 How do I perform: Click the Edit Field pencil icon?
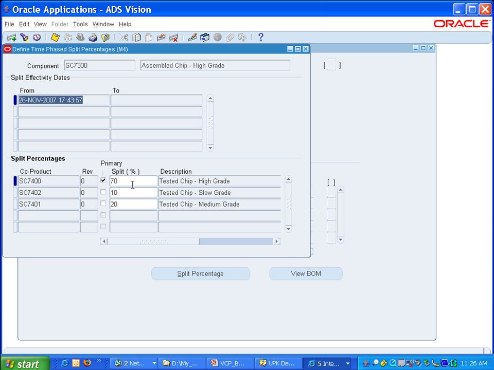point(192,38)
